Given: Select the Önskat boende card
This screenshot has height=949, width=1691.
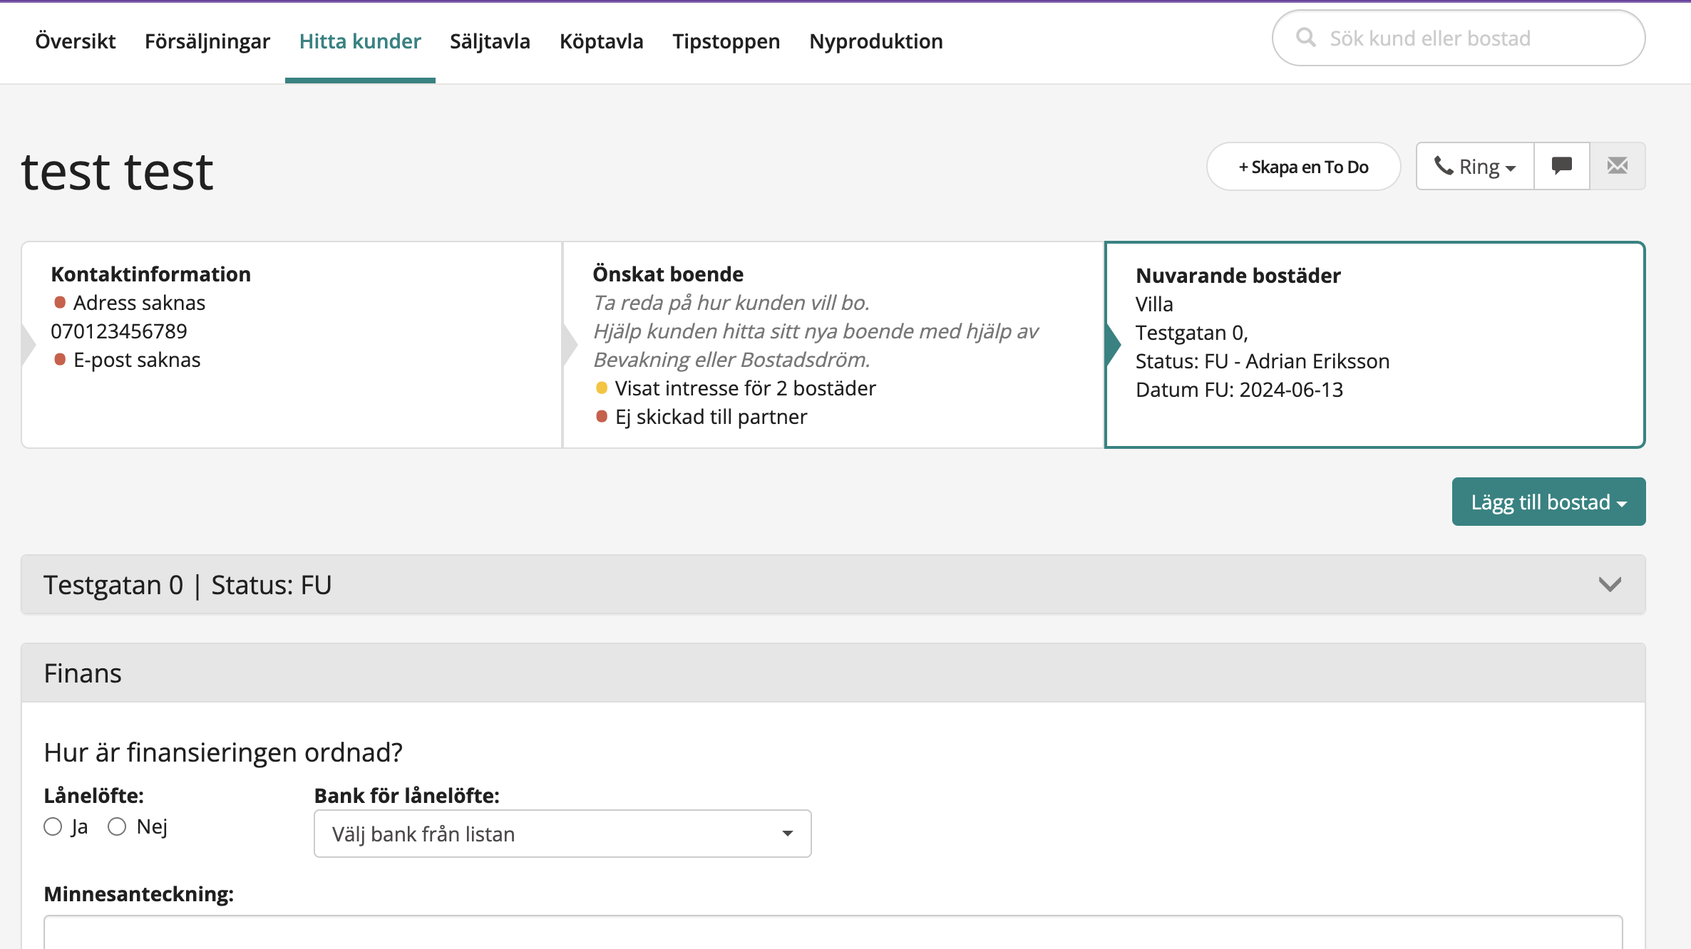Looking at the screenshot, I should point(833,345).
